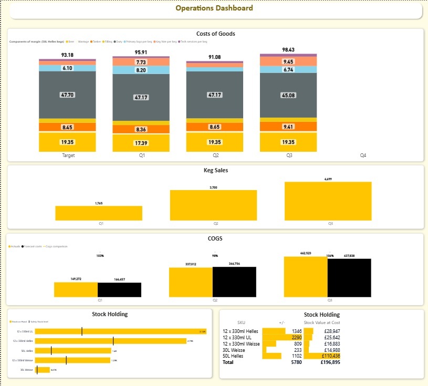Select the 12 x 330ml UL stock bar
428x386 pixels.
click(121, 331)
